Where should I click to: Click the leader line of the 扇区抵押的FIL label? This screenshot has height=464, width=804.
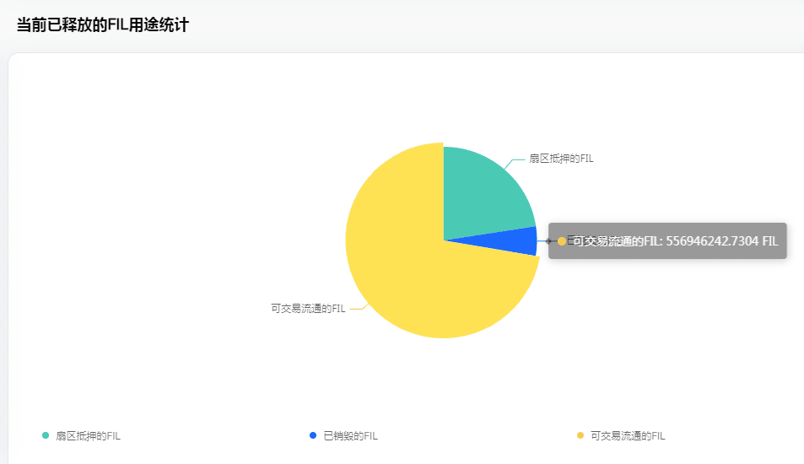pos(515,159)
